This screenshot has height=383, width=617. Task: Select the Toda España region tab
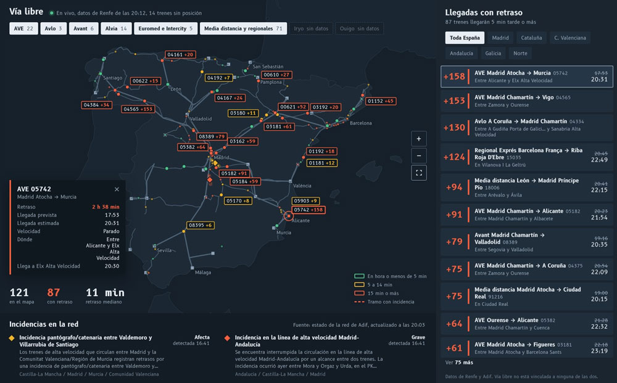click(465, 38)
